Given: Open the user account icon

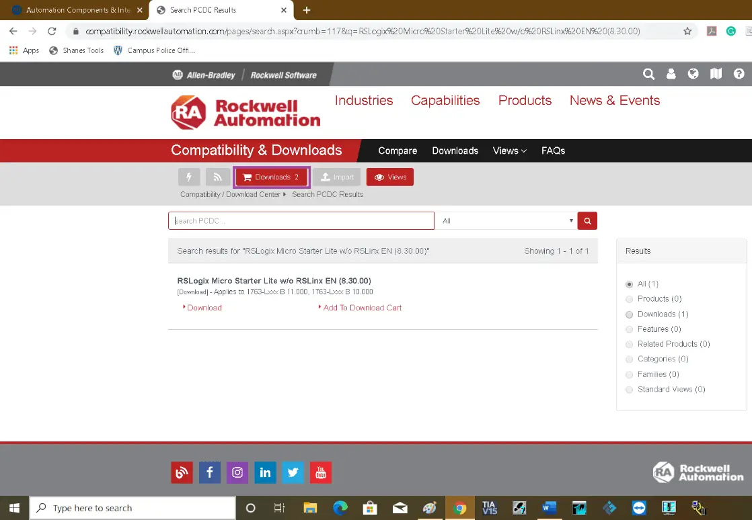Looking at the screenshot, I should (671, 74).
